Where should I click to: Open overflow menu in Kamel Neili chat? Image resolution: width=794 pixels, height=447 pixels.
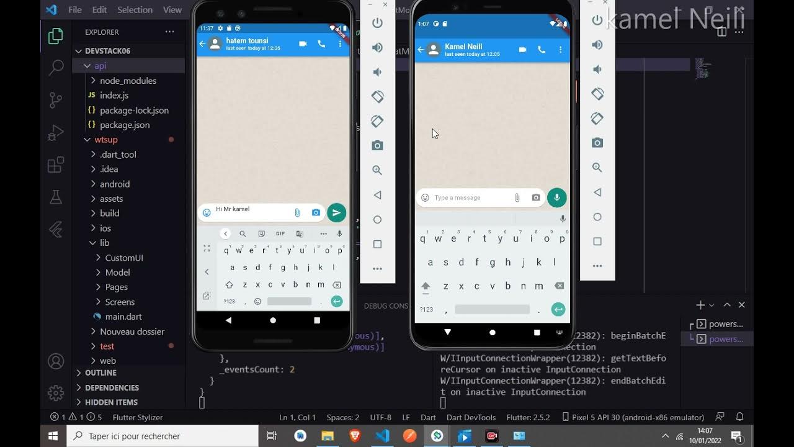(x=560, y=50)
